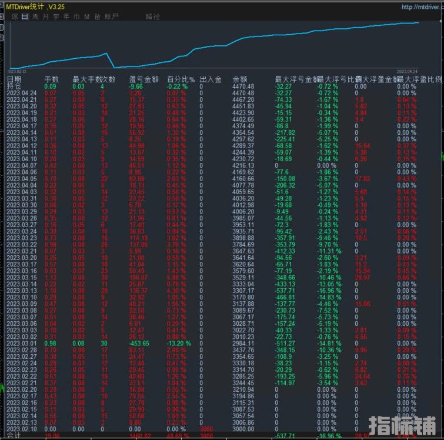The image size is (444, 440).
Task: Click the floating loss ratio -9.70 %
Action: click(x=328, y=245)
